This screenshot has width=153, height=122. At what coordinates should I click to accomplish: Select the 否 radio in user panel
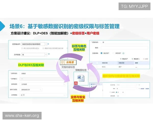(117, 92)
